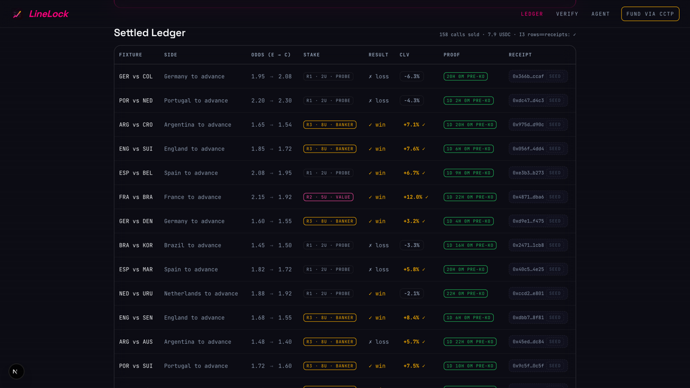Select the BRA vs KOR fixture row
The height and width of the screenshot is (388, 690).
345,245
